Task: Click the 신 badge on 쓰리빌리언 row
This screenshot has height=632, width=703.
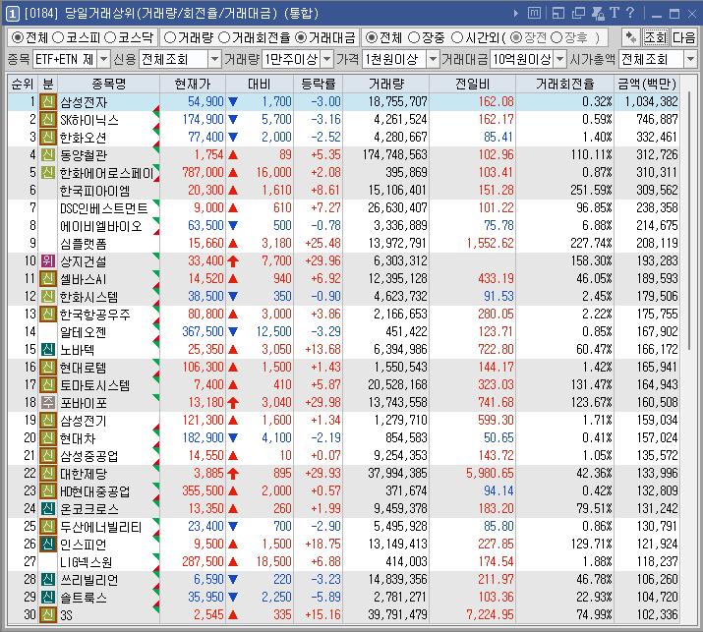Action: point(48,579)
